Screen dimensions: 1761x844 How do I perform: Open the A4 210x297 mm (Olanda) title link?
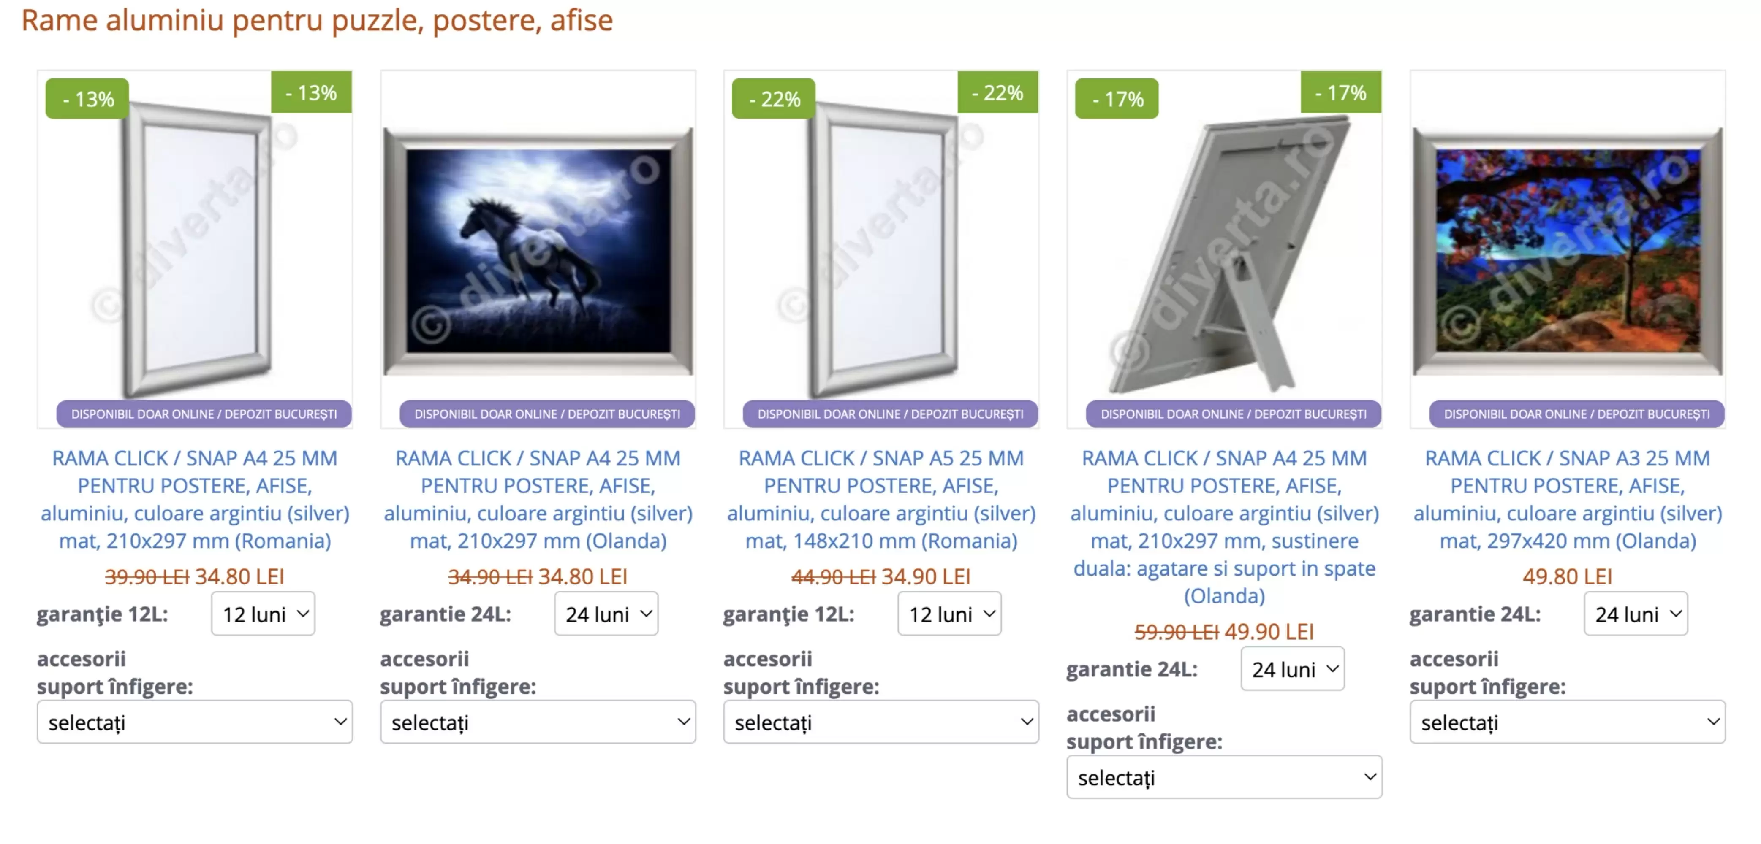[x=538, y=499]
